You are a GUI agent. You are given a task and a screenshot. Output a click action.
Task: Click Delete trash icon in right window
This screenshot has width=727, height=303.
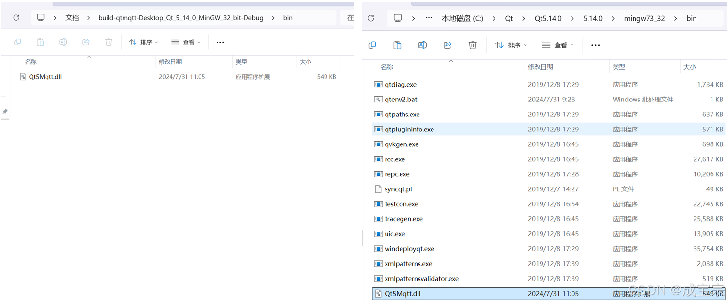(x=473, y=45)
